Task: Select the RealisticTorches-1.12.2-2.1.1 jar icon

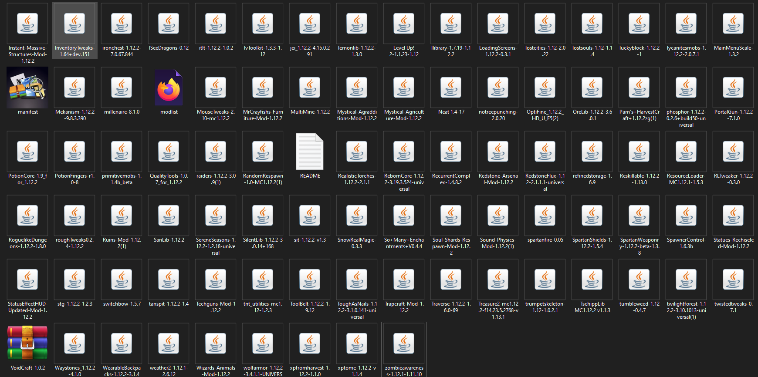Action: click(357, 151)
